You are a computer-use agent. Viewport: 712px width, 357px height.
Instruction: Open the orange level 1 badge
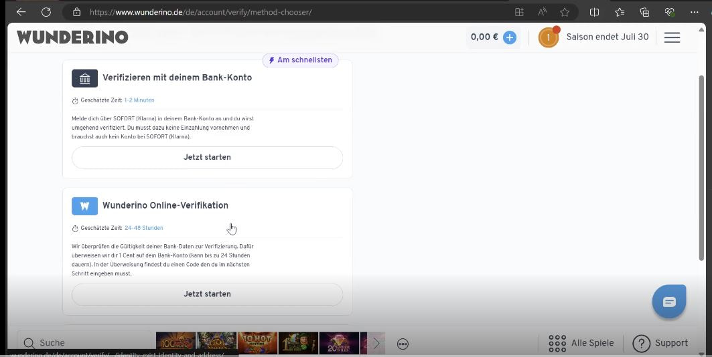tap(548, 37)
